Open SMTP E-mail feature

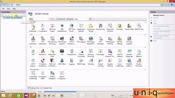[139, 27]
